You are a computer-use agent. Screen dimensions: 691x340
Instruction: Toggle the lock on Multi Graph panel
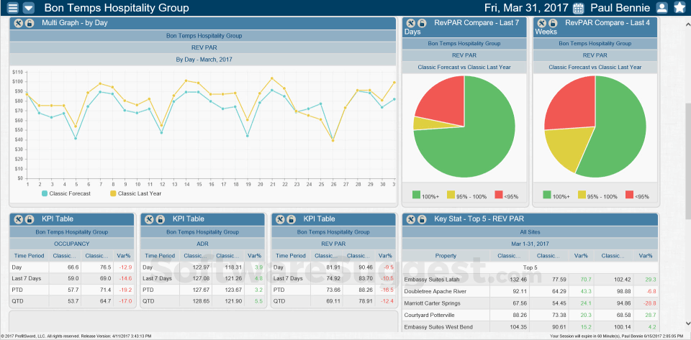pyautogui.click(x=29, y=23)
